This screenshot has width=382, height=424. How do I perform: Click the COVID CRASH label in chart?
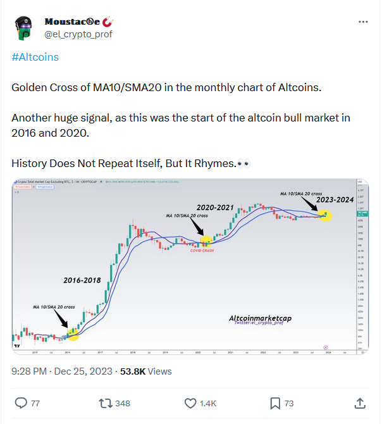tap(203, 251)
